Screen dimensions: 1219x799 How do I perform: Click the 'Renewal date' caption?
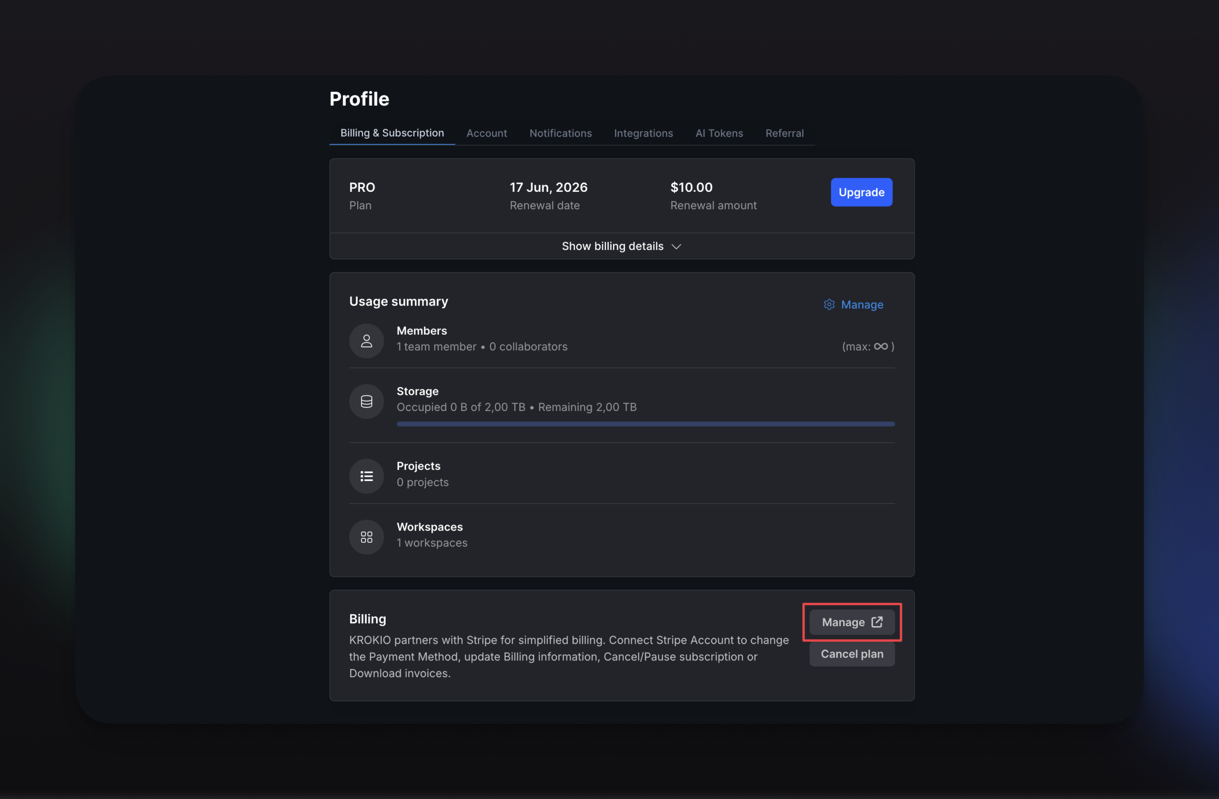tap(544, 205)
